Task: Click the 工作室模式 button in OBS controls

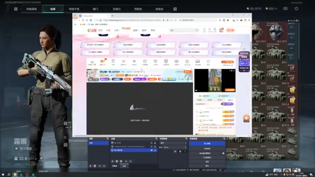Action: [x=207, y=158]
